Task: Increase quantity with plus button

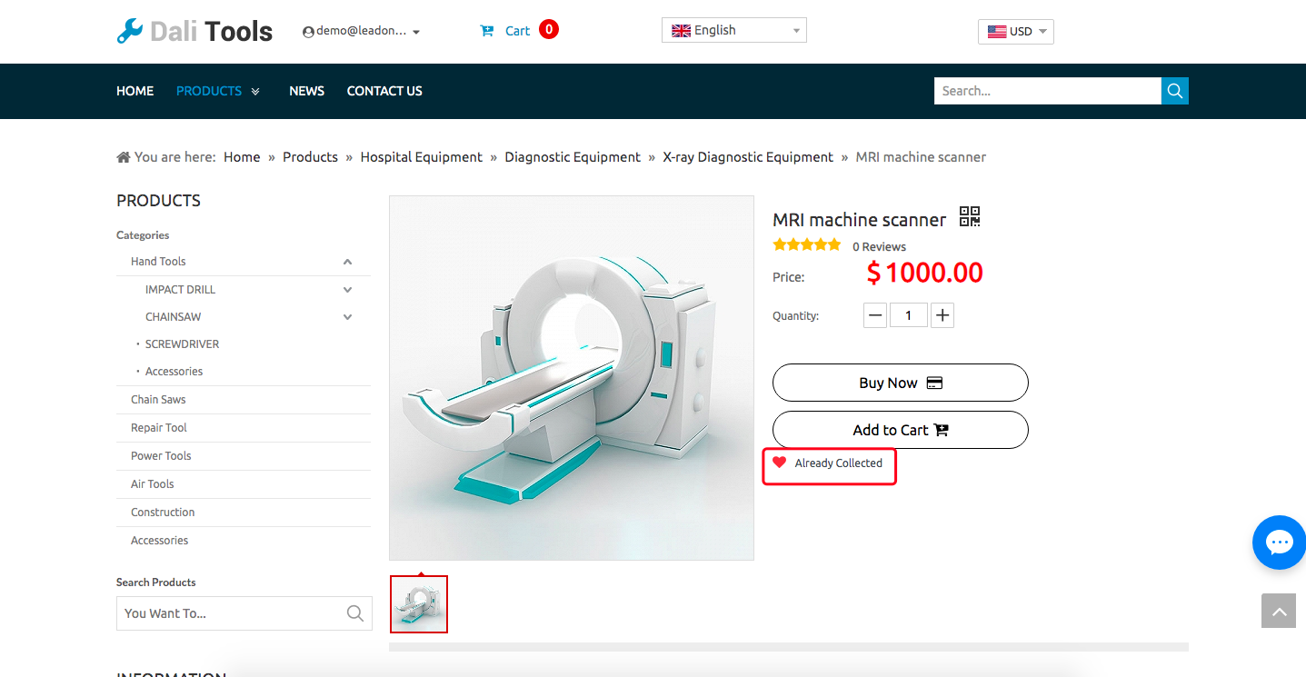Action: (x=942, y=315)
